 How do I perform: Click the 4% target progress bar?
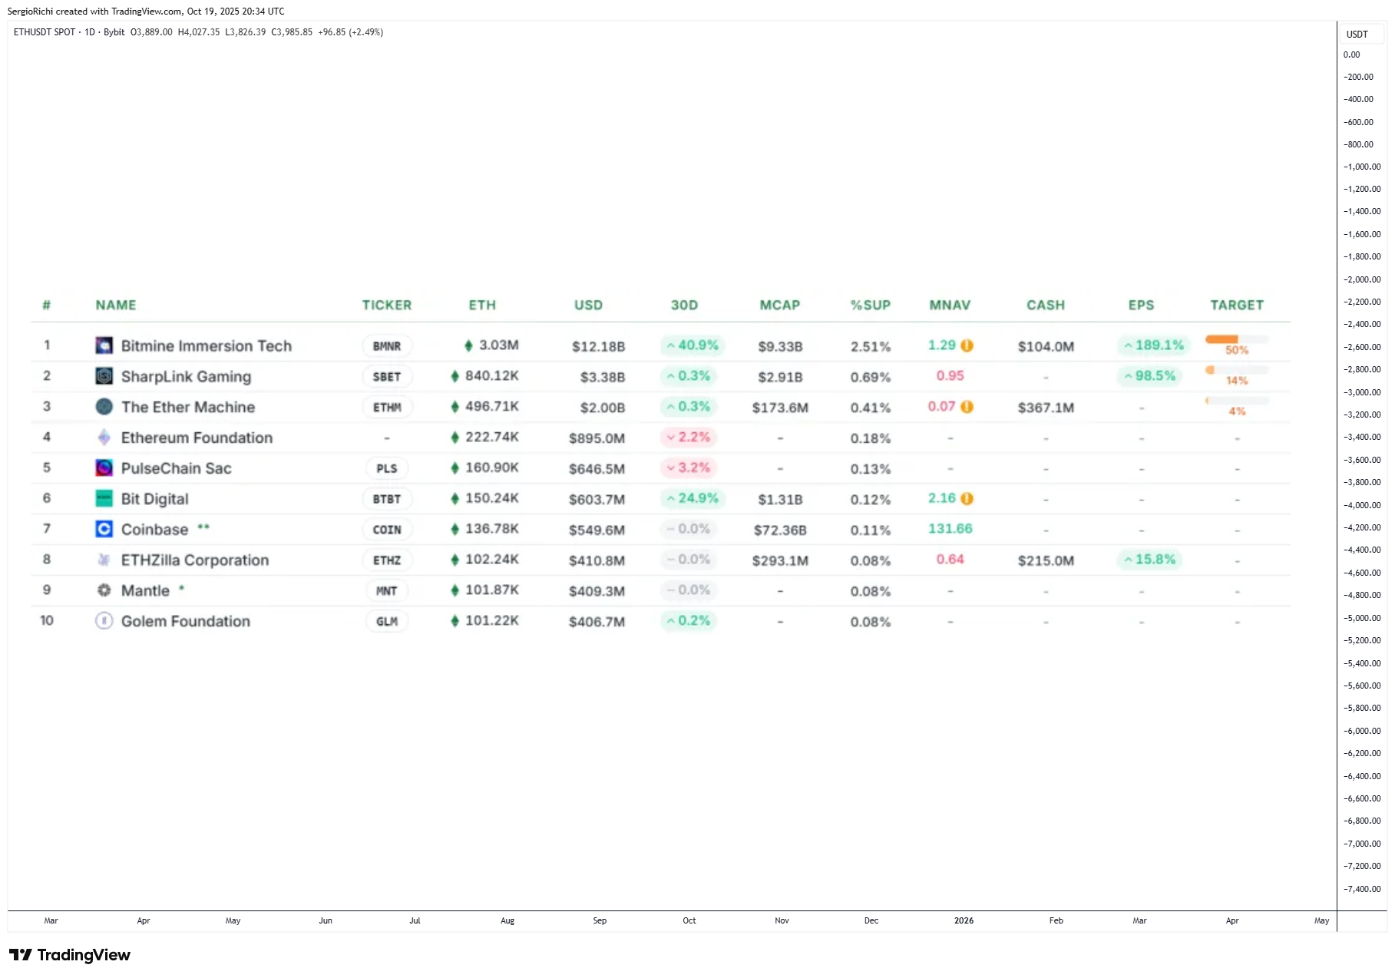tap(1237, 400)
